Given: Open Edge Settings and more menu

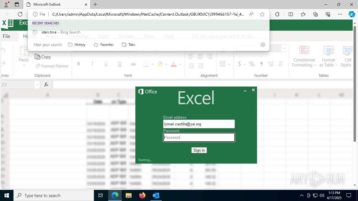Looking at the screenshot, I should (340, 14).
